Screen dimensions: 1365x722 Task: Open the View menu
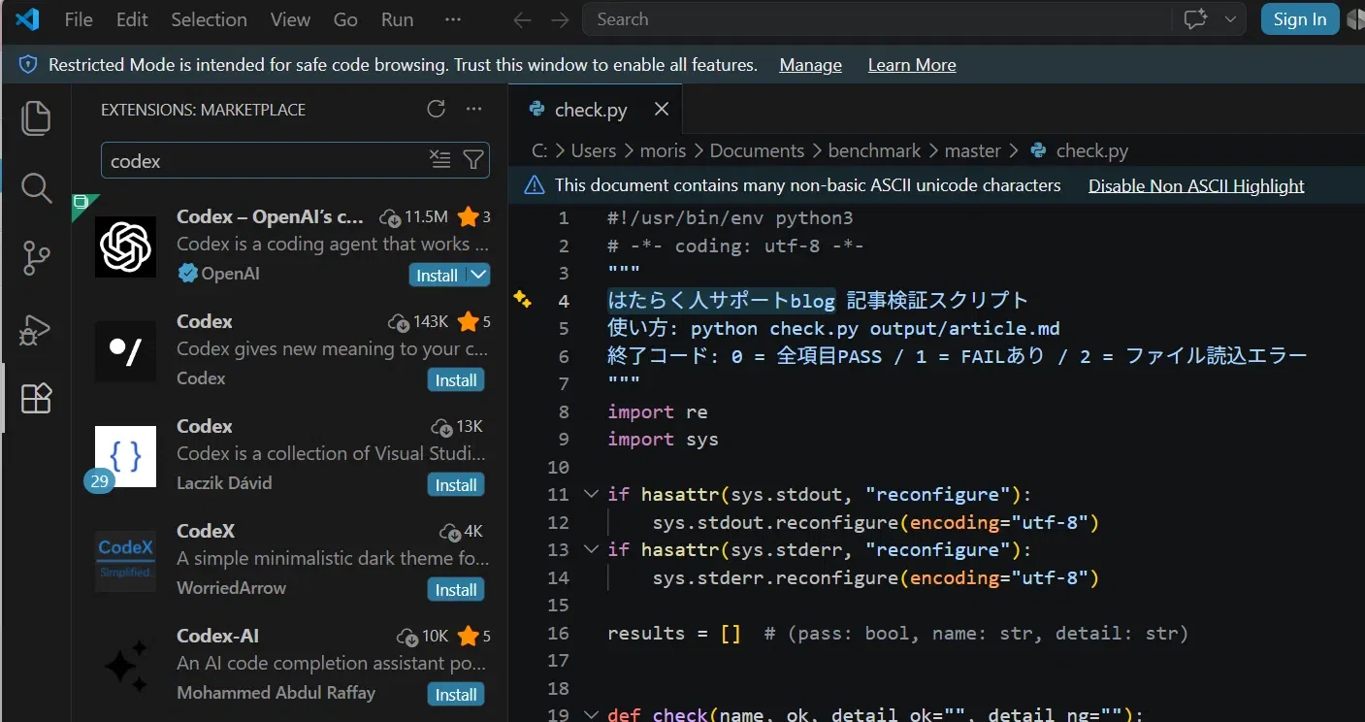click(x=290, y=19)
